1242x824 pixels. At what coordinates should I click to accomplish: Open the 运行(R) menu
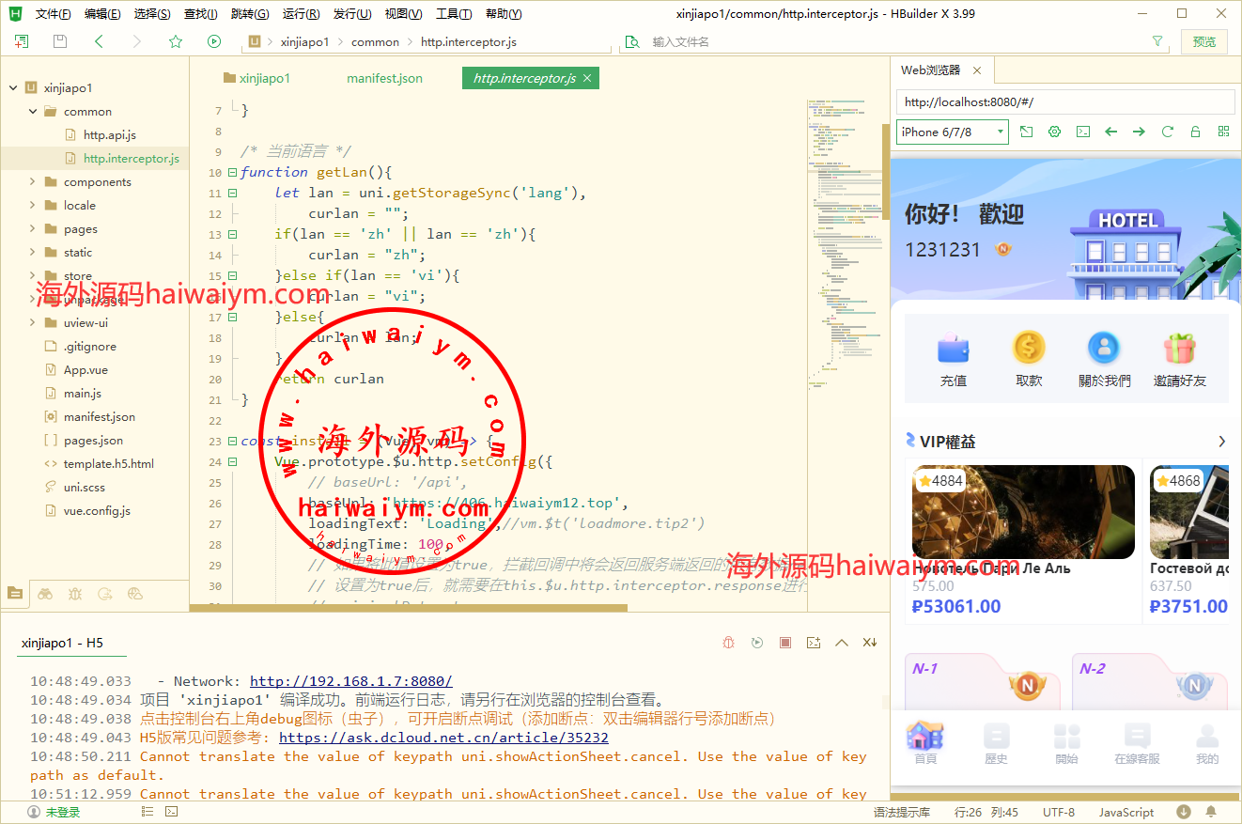(x=300, y=14)
